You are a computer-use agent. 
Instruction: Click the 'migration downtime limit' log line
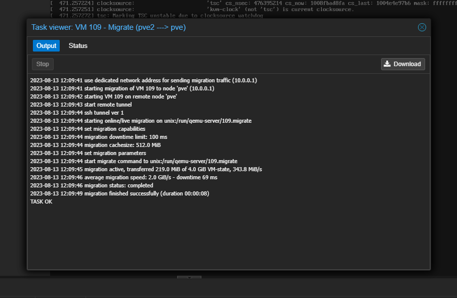coord(98,137)
